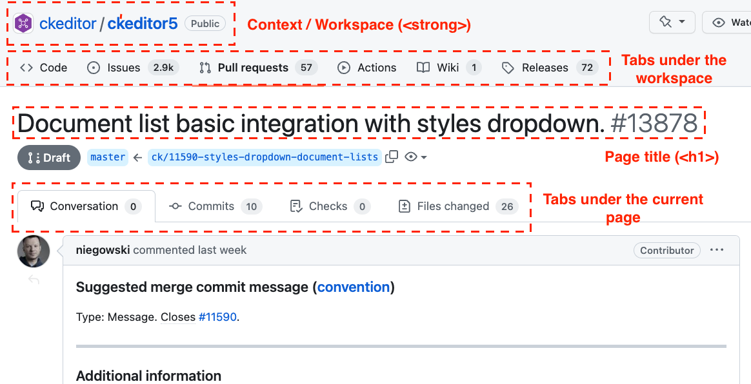Copy the branch name ck/11590-styles-dropdown-document-lists
Screen dimensions: 751x384
click(x=392, y=157)
